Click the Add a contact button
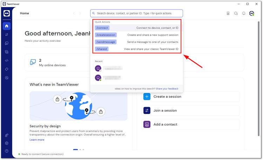263x160 pixels. tap(190, 125)
